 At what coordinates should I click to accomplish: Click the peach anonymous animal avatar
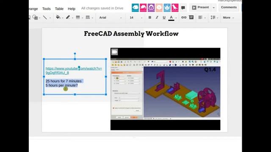pyautogui.click(x=159, y=8)
